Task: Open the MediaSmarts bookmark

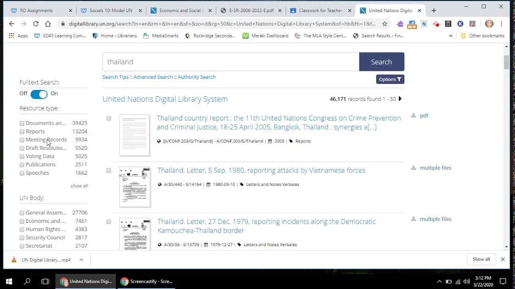Action: click(161, 36)
